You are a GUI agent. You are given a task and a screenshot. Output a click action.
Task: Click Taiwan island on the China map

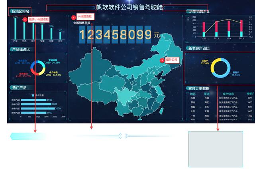point(161,111)
